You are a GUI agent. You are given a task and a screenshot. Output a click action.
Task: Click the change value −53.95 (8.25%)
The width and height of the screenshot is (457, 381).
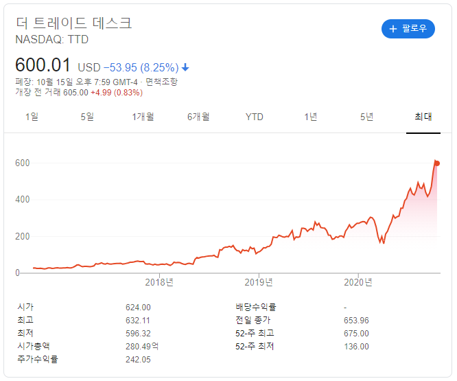(x=141, y=68)
